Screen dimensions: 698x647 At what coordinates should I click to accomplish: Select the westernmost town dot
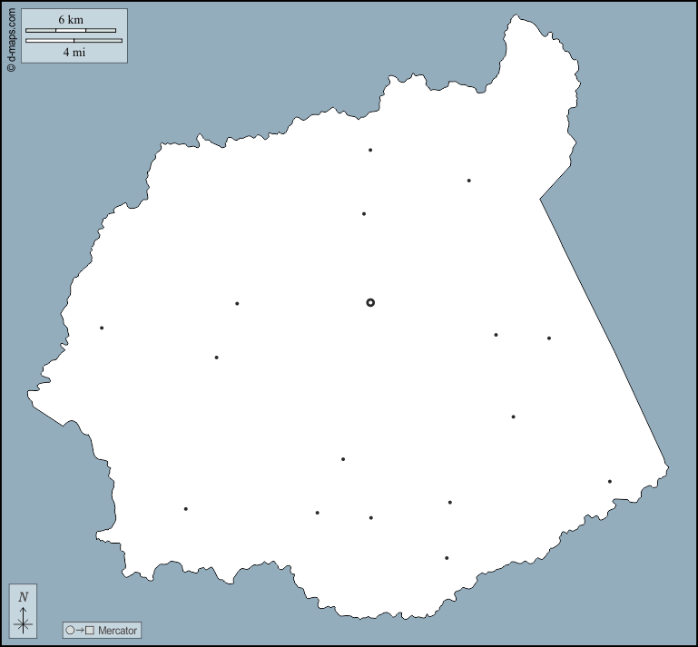pyautogui.click(x=102, y=328)
